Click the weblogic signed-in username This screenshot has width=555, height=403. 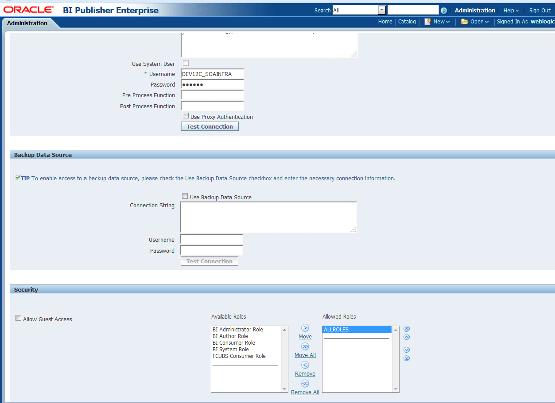[542, 22]
